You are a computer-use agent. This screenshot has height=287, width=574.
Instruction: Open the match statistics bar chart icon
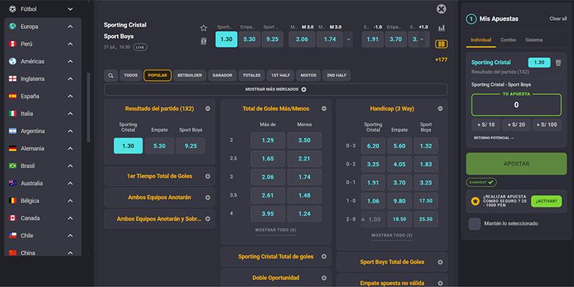click(441, 28)
